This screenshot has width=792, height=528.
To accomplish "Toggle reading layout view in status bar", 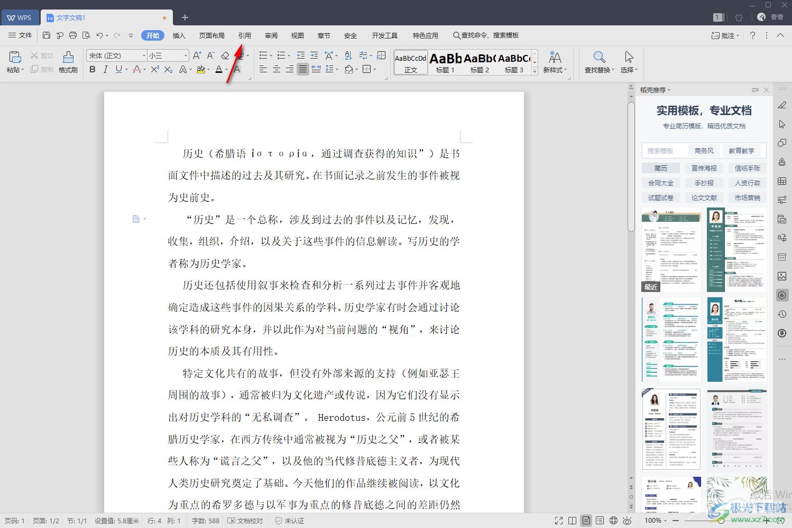I will point(572,521).
